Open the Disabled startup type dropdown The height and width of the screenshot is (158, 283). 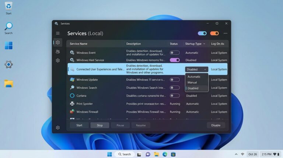196,69
